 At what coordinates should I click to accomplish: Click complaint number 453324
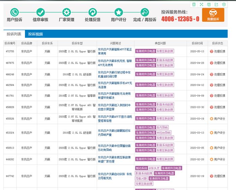pyautogui.click(x=10, y=133)
